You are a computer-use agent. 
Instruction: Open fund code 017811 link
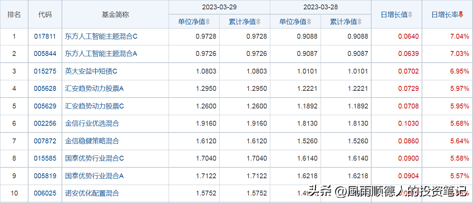click(45, 36)
